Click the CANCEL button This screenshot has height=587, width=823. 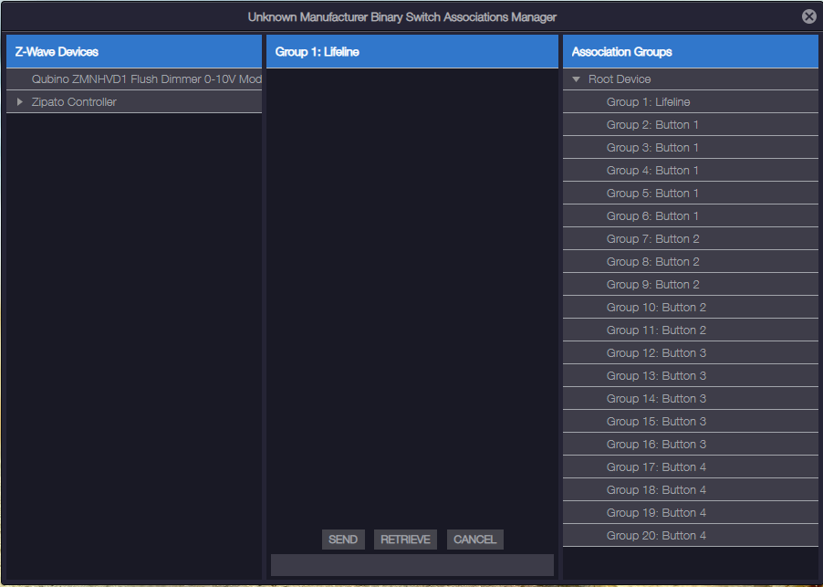click(474, 540)
